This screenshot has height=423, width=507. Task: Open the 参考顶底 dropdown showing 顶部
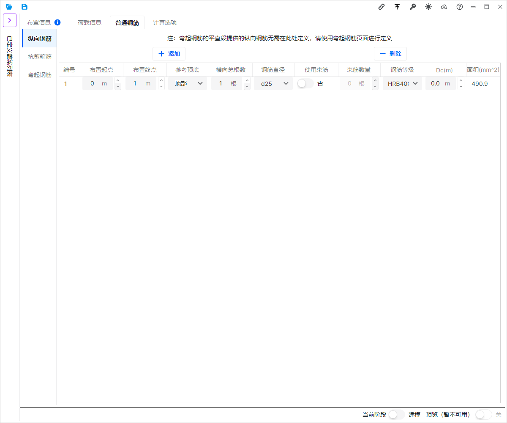(x=188, y=84)
